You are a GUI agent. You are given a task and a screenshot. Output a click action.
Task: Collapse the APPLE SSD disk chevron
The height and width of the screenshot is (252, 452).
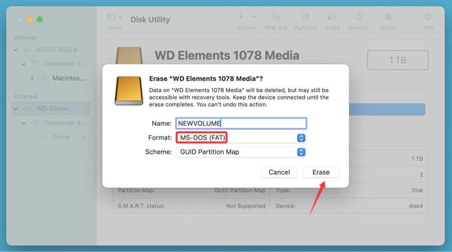pos(15,50)
